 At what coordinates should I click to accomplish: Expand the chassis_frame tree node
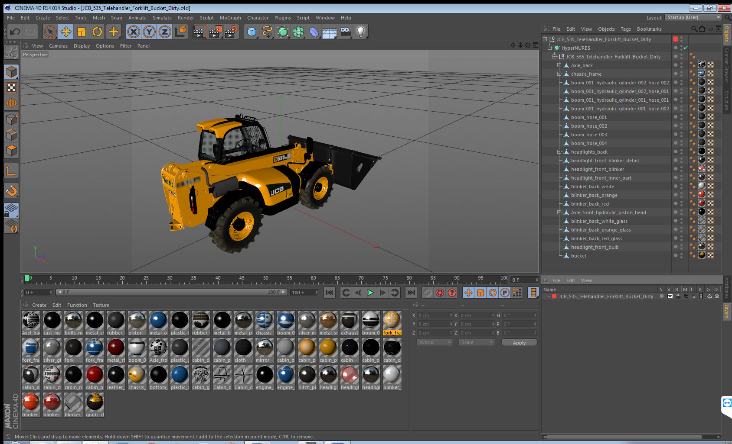(x=559, y=74)
